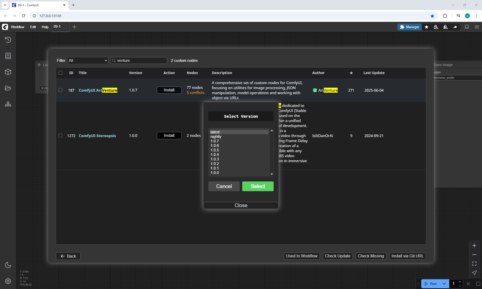
Task: Click the Check Update button
Action: pyautogui.click(x=337, y=256)
